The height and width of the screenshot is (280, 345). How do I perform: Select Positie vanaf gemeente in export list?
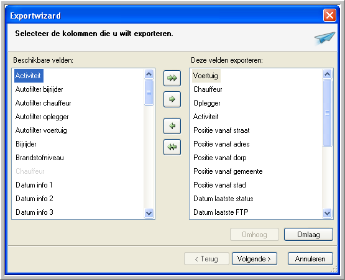[x=228, y=171]
